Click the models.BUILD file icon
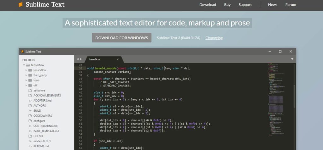This screenshot has width=323, height=150. (30, 141)
